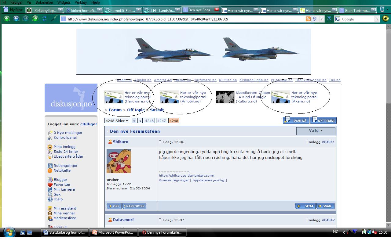This screenshot has height=244, width=391.
Task: Open the closed tabs trash bin icon
Action: pyautogui.click(x=382, y=10)
